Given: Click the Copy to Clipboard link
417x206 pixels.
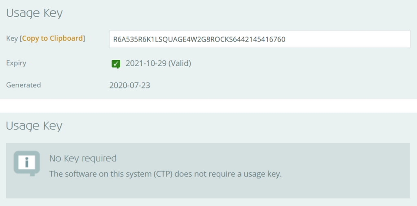Looking at the screenshot, I should (x=53, y=39).
